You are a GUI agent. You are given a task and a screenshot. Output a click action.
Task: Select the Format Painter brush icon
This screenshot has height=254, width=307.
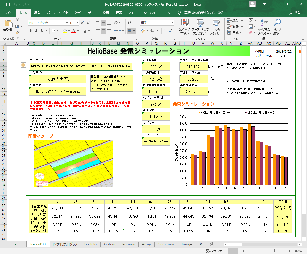point(18,32)
